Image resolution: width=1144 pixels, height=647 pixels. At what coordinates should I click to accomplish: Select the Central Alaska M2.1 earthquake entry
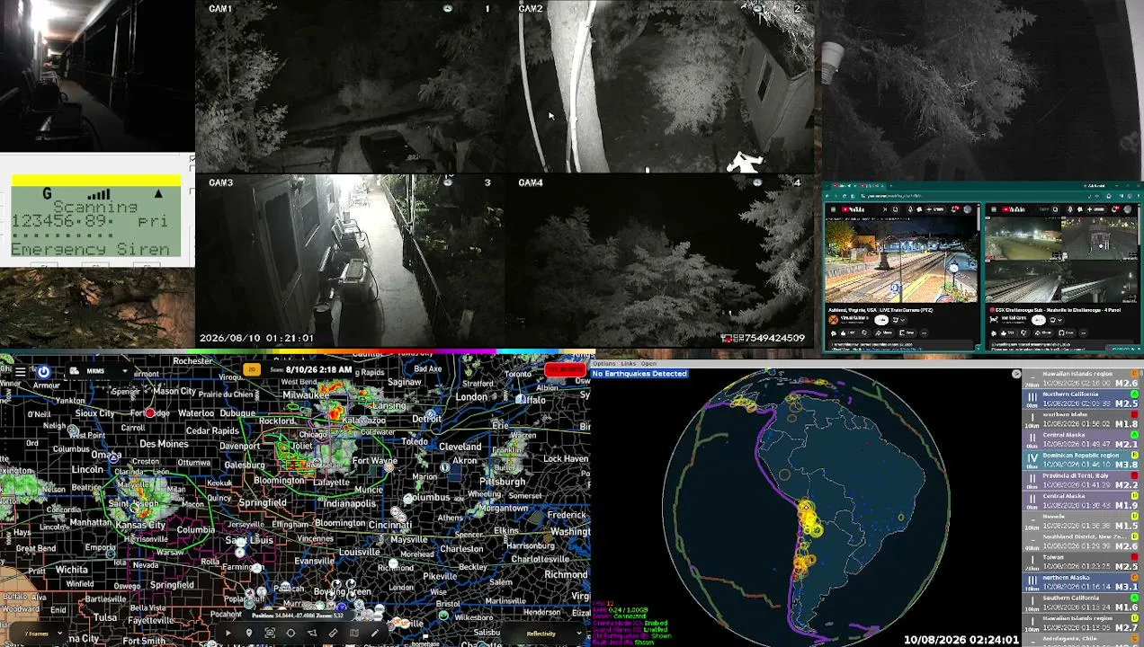[x=1082, y=439]
